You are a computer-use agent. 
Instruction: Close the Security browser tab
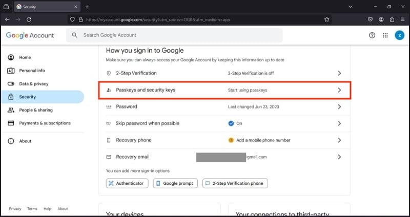pos(75,7)
